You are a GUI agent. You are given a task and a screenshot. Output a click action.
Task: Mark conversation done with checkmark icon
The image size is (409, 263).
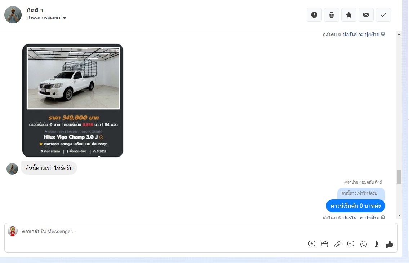click(383, 15)
